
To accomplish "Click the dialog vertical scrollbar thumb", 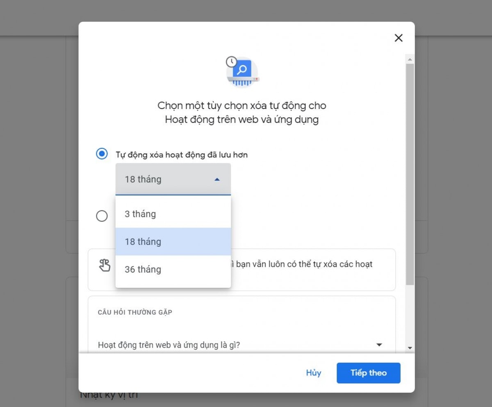I will pyautogui.click(x=410, y=175).
